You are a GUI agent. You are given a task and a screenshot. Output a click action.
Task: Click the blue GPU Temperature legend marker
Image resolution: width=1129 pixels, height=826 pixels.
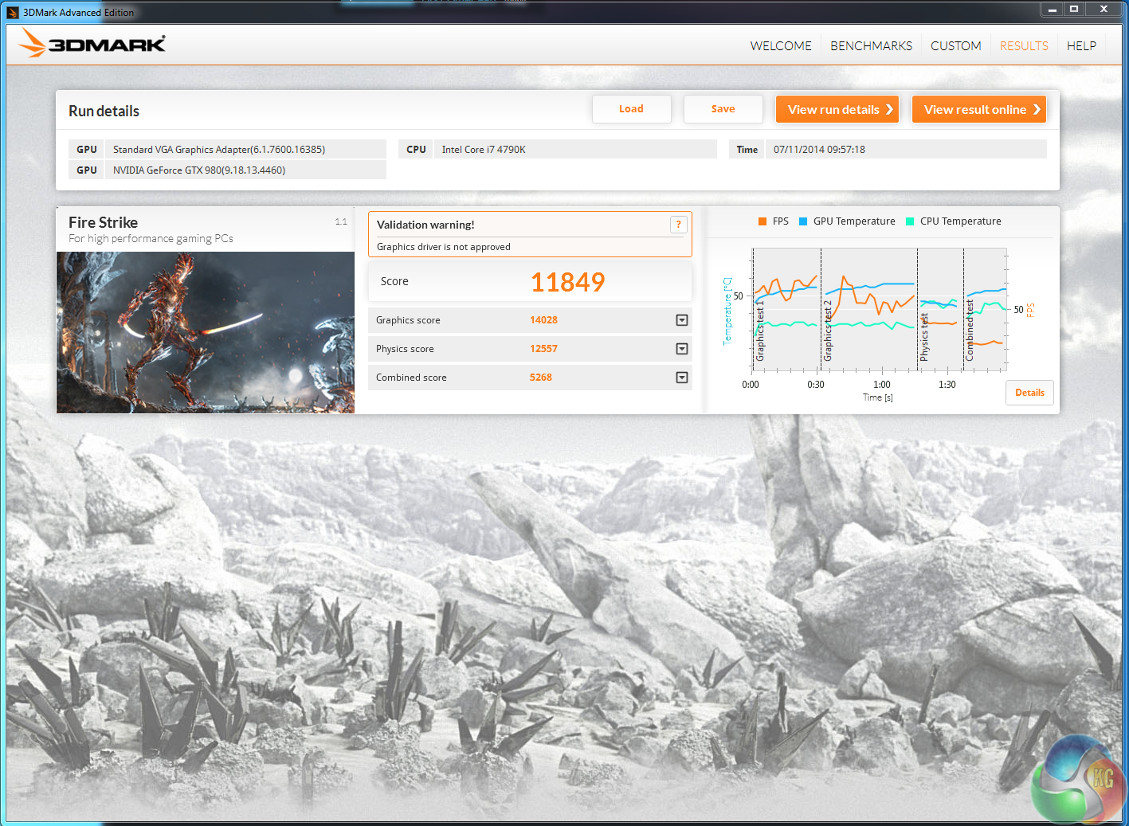pyautogui.click(x=803, y=221)
